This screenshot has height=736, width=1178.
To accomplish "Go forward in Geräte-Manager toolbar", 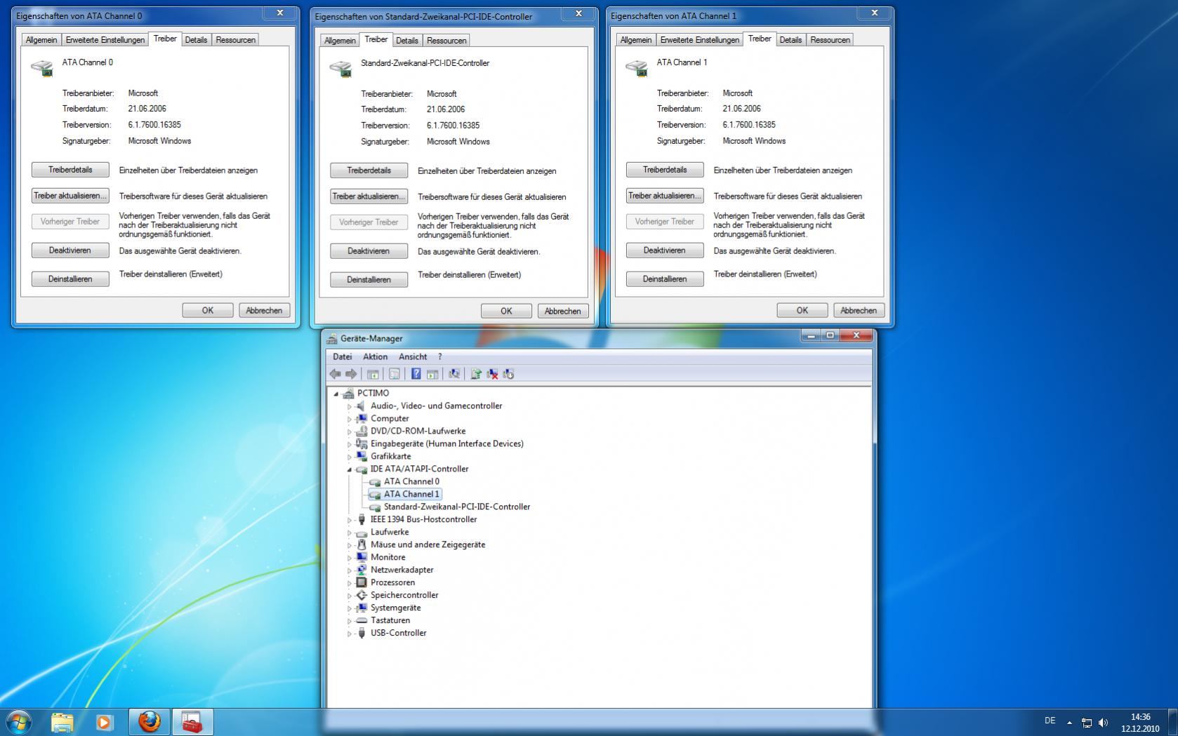I will coord(351,374).
